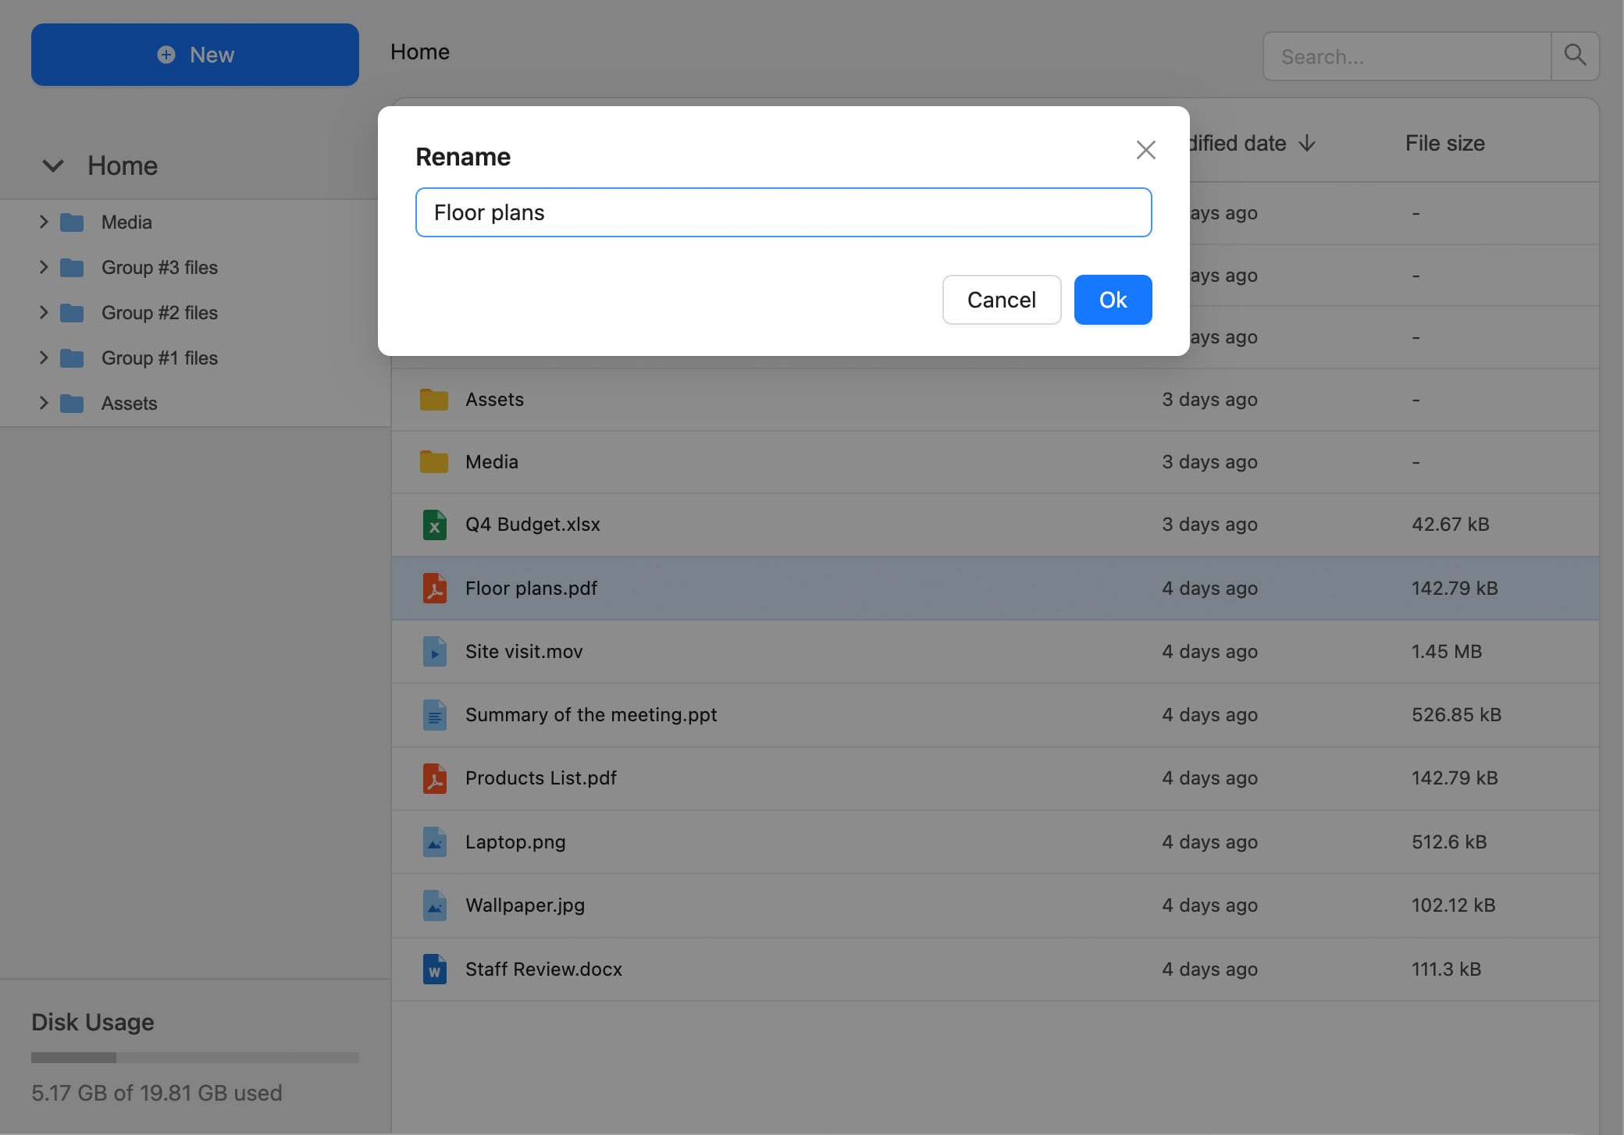Viewport: 1624px width, 1135px height.
Task: Click the Site visit.mov video icon
Action: pos(434,652)
